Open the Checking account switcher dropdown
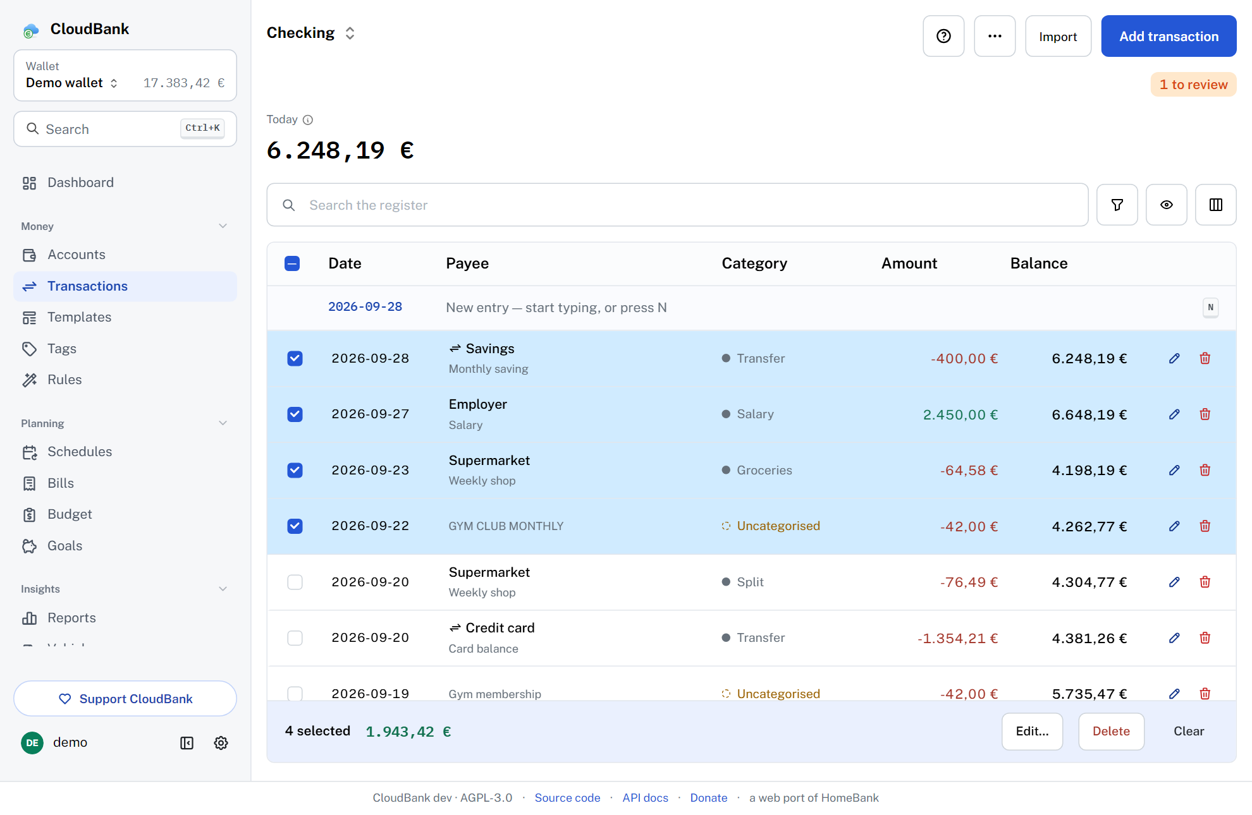 (311, 33)
